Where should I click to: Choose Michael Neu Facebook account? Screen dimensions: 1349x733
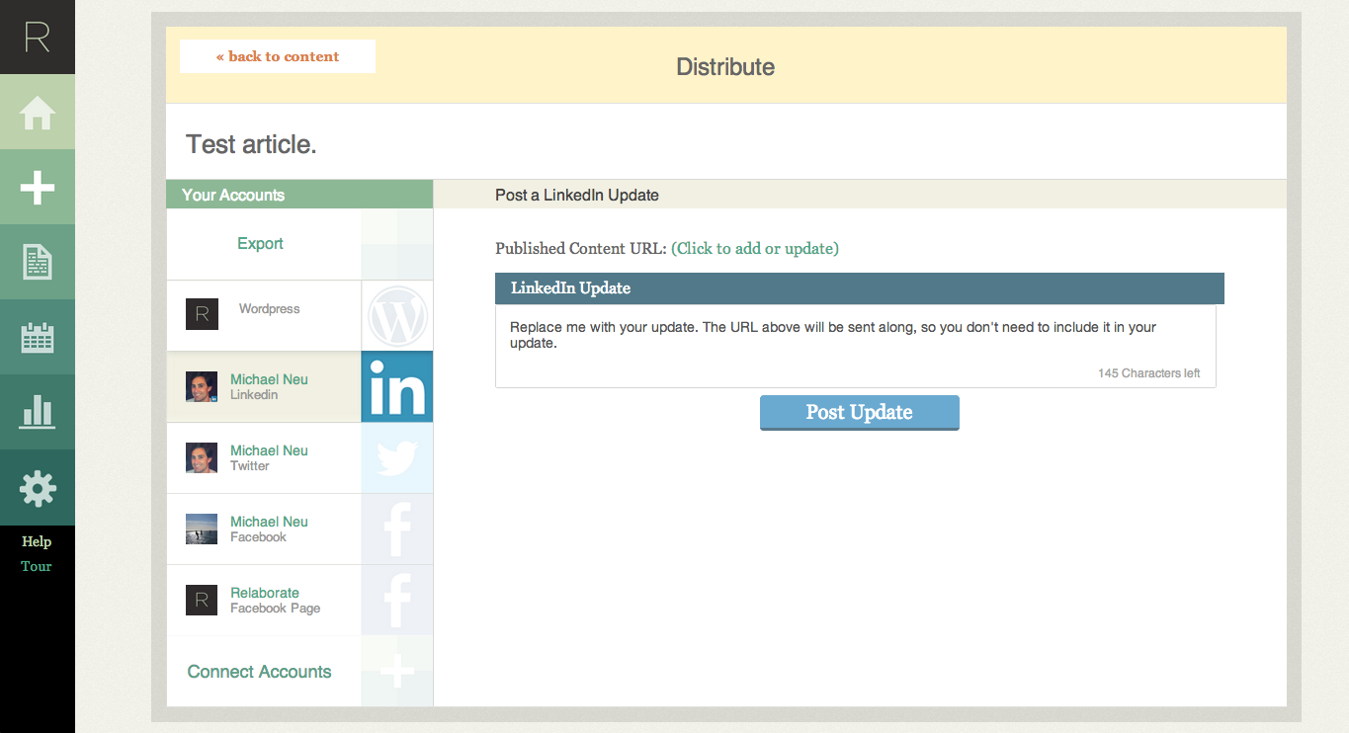point(269,529)
